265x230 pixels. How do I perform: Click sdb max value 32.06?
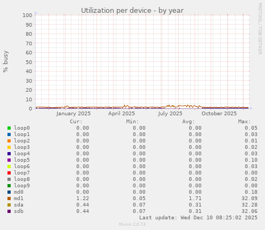tap(250, 211)
